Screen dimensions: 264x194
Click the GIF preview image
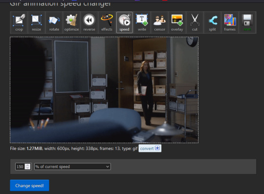tap(104, 90)
